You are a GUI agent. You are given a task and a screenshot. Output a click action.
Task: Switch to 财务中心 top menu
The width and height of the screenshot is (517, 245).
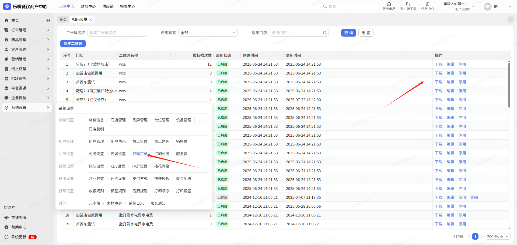(88, 6)
